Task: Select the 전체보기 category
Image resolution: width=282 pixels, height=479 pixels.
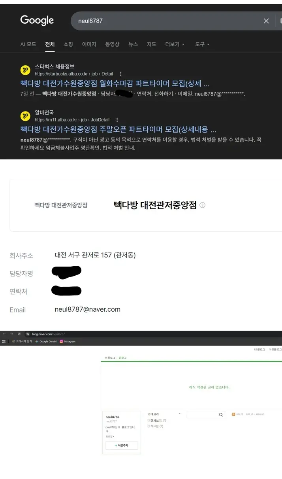Action: click(x=156, y=420)
